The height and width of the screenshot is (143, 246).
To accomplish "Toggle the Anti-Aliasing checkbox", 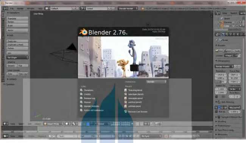I will [x=219, y=102].
